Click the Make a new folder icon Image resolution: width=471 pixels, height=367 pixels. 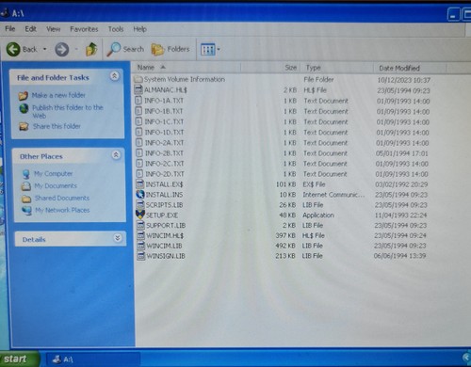tap(24, 95)
